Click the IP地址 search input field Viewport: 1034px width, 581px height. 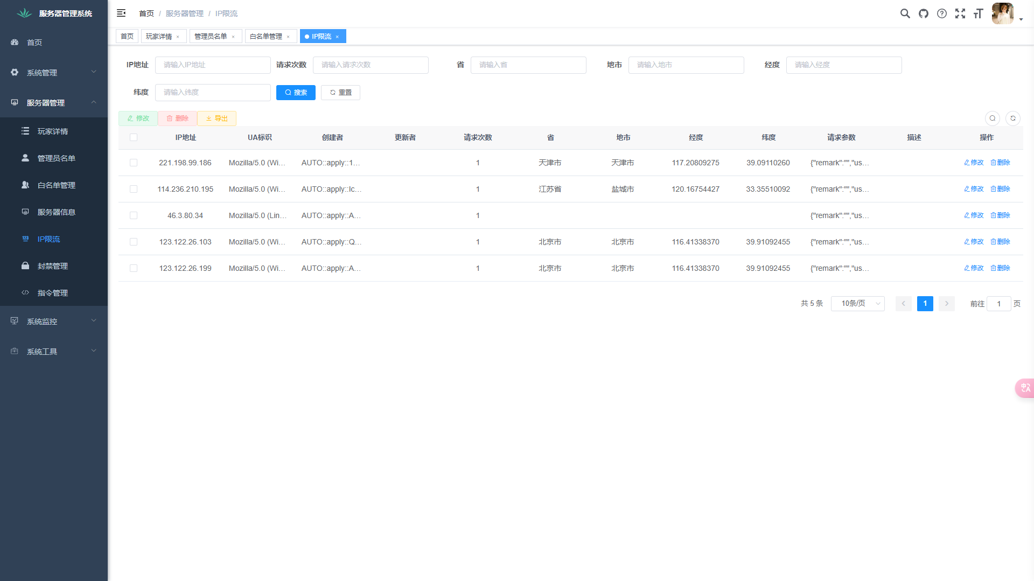(213, 65)
